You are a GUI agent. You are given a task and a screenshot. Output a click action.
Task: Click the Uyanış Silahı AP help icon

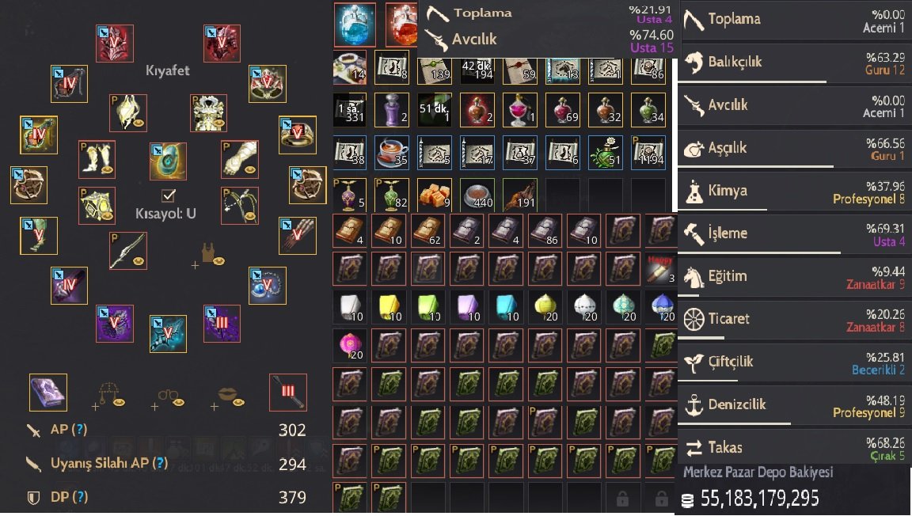point(160,463)
